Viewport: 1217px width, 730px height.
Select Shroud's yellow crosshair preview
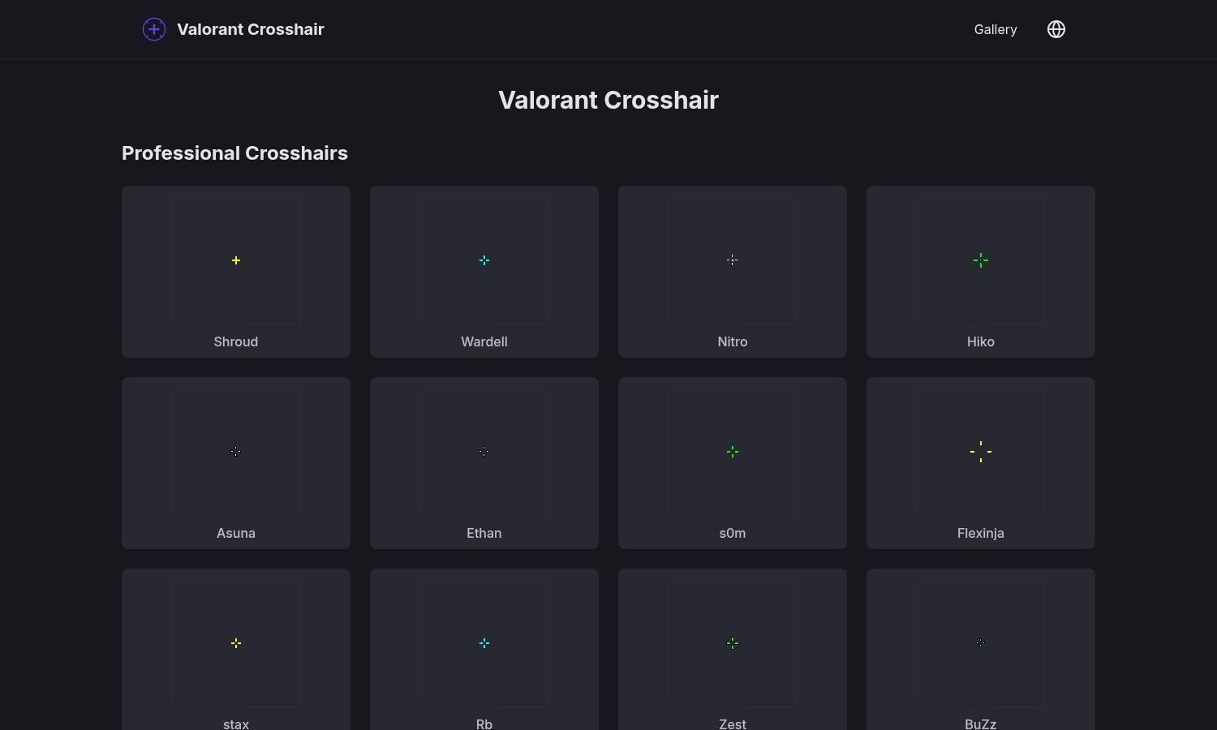(236, 260)
